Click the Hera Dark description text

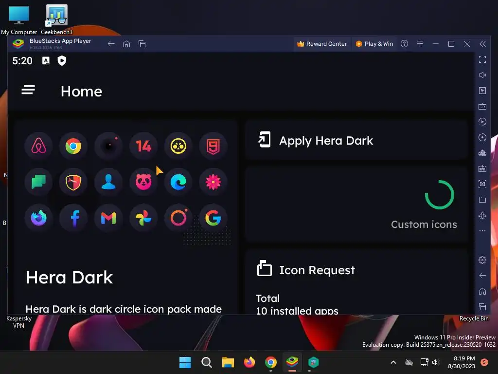coord(124,309)
